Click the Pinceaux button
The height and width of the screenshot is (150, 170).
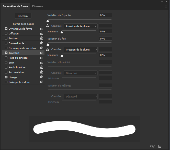tap(23, 16)
